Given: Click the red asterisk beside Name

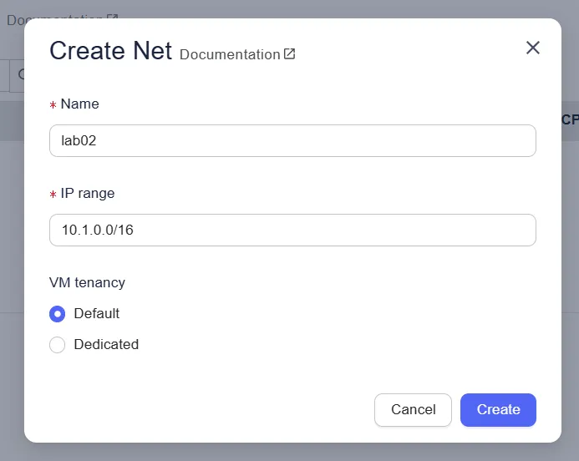Looking at the screenshot, I should pyautogui.click(x=53, y=105).
